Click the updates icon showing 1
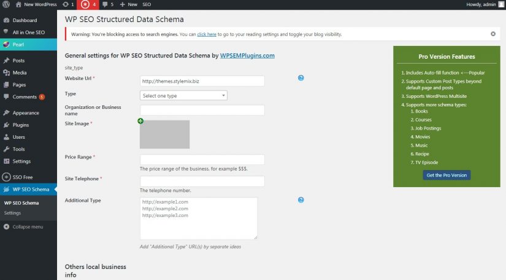Image resolution: width=506 pixels, height=280 pixels. click(x=66, y=4)
